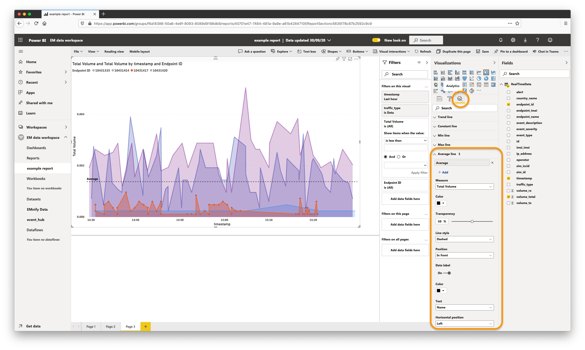Uncheck the endpoint_id field checkbox
Viewport: 585px width, 350px height.
pyautogui.click(x=509, y=104)
